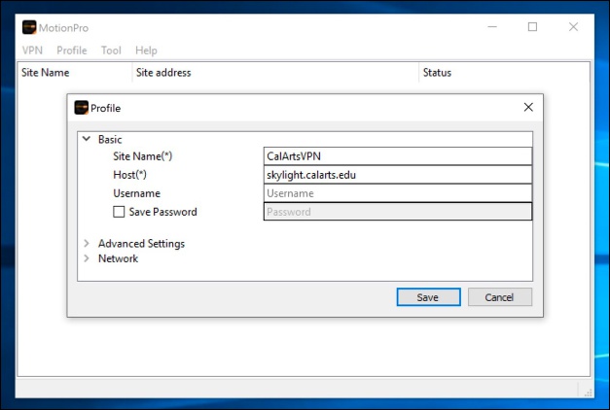Maximize the MotionPro window
The image size is (610, 410).
(532, 27)
